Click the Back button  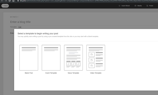(5, 6)
